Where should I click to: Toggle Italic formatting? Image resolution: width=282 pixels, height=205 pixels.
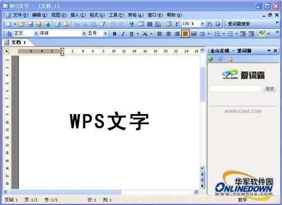tap(123, 34)
